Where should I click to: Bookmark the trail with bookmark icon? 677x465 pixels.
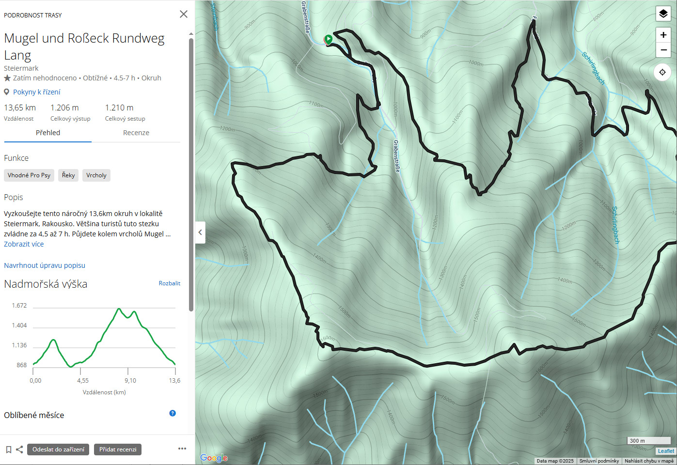tap(8, 449)
